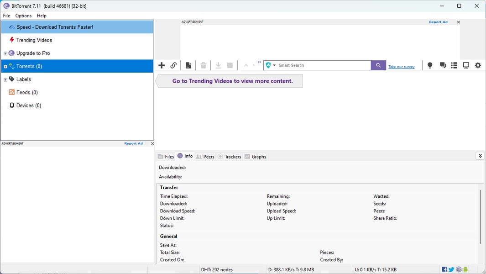Screen dimensions: 486x274
Task: Click the Take our survey link
Action: (x=401, y=67)
